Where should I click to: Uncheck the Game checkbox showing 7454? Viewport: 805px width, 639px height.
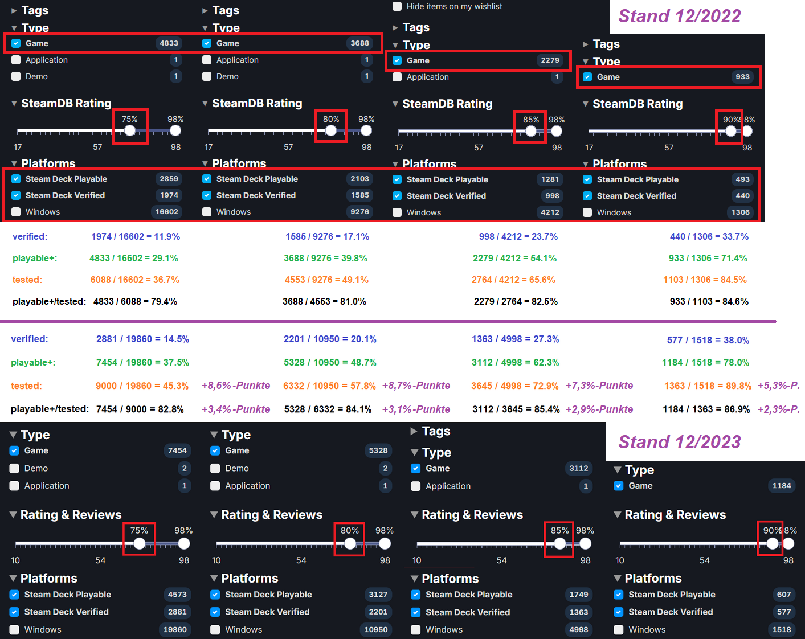click(15, 450)
